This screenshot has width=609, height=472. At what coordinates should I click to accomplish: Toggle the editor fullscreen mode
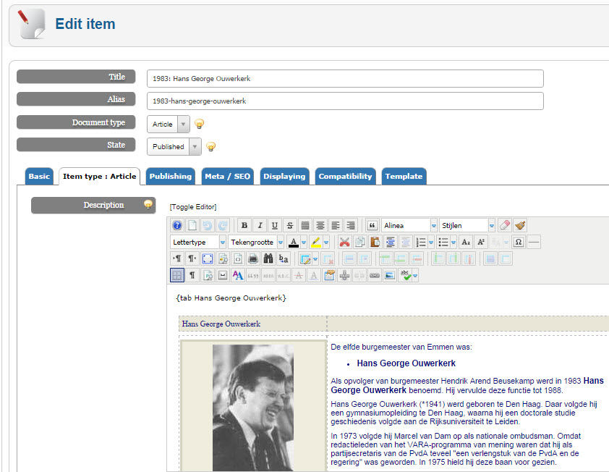208,258
